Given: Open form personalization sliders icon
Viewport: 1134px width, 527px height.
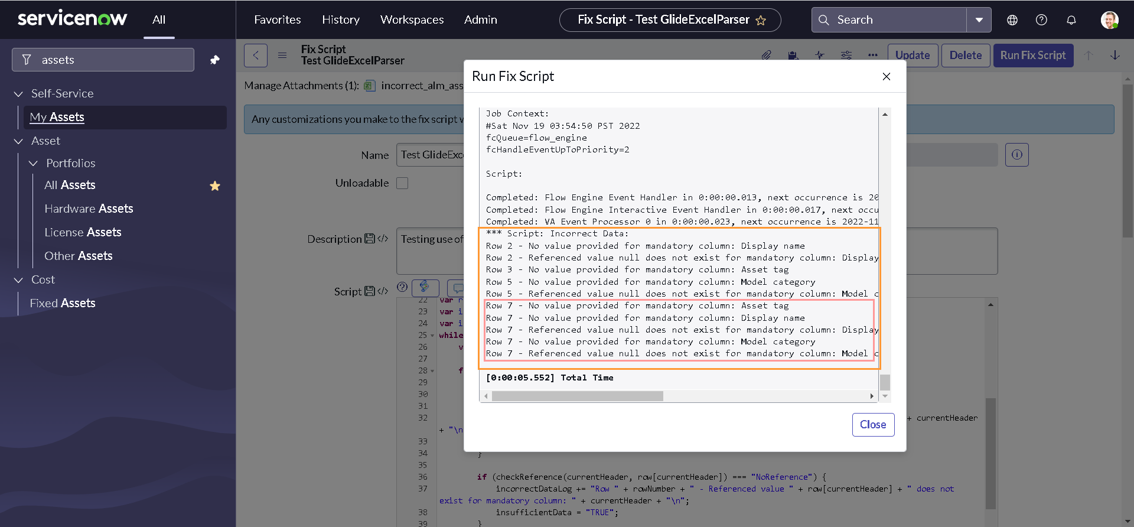Looking at the screenshot, I should [x=846, y=55].
